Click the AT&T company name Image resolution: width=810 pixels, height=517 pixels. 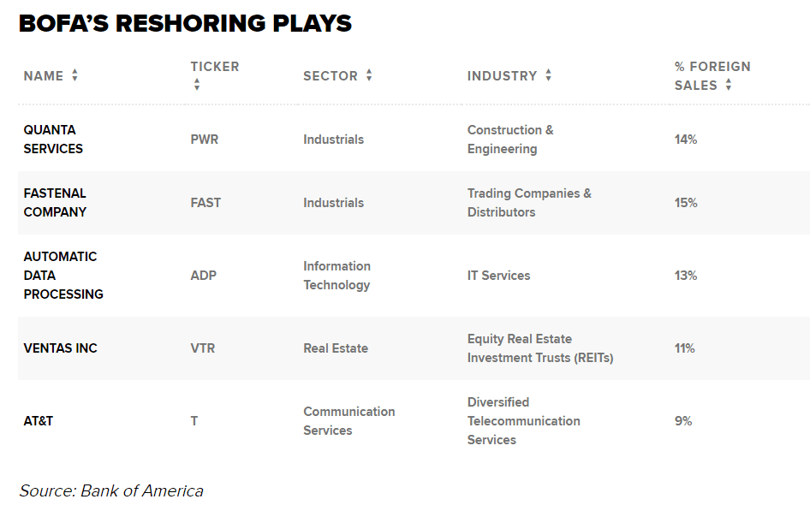pyautogui.click(x=39, y=421)
